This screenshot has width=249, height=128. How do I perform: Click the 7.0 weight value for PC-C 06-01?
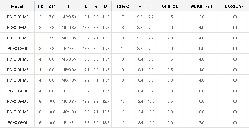tap(201, 122)
